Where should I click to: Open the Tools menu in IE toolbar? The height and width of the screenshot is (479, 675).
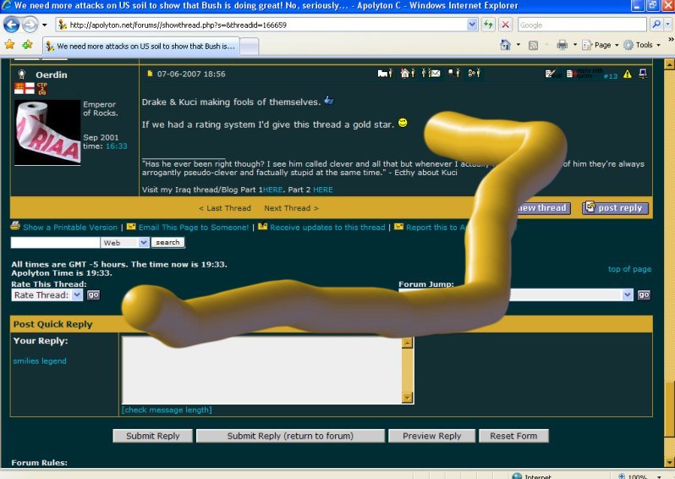(644, 45)
